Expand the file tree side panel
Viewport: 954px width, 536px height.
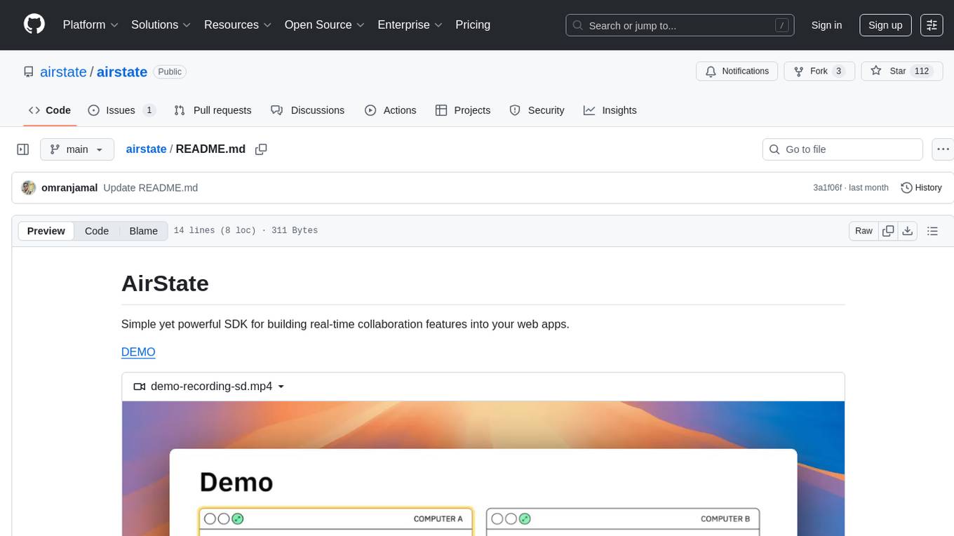point(23,149)
